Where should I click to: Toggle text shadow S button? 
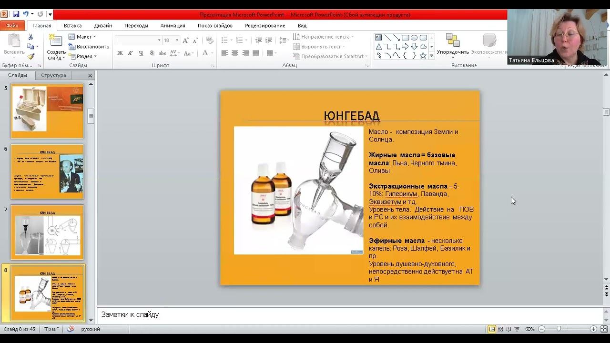152,53
